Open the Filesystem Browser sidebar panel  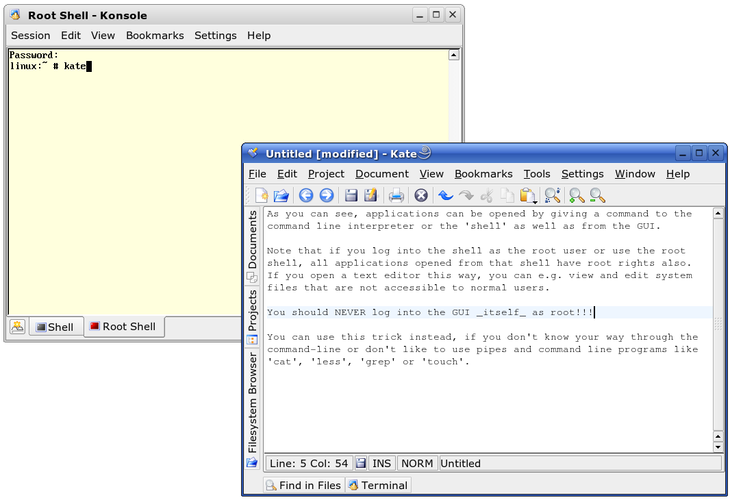(x=252, y=409)
